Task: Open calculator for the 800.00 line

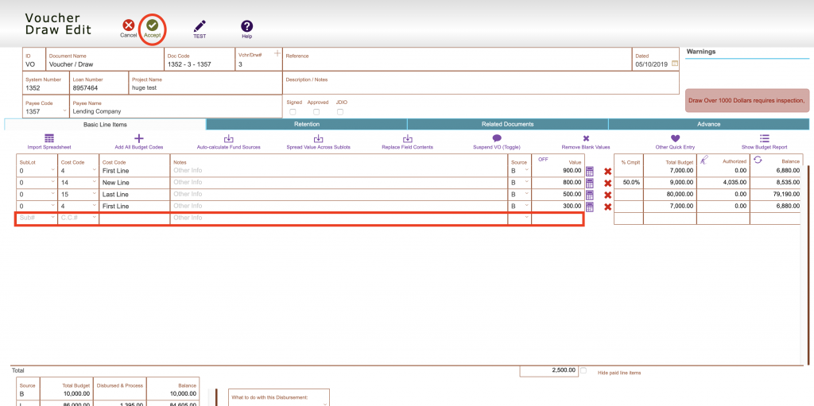Action: coord(590,183)
